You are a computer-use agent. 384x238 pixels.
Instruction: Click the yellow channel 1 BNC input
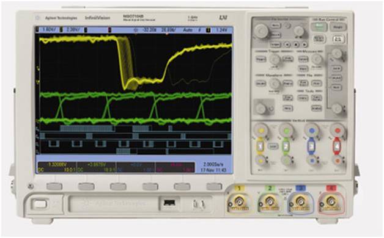pos(238,202)
